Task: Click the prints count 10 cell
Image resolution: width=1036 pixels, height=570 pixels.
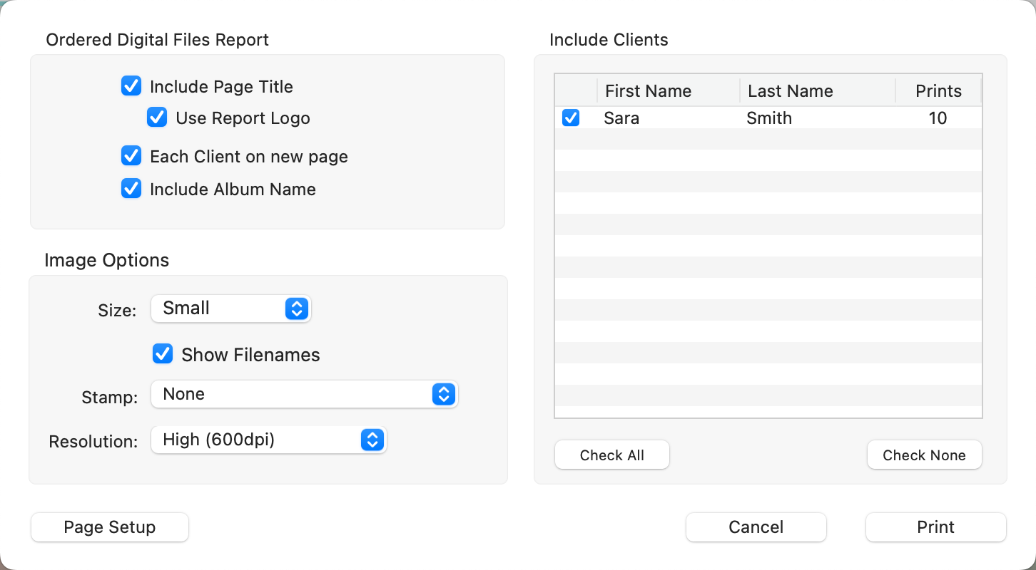Action: pyautogui.click(x=938, y=118)
